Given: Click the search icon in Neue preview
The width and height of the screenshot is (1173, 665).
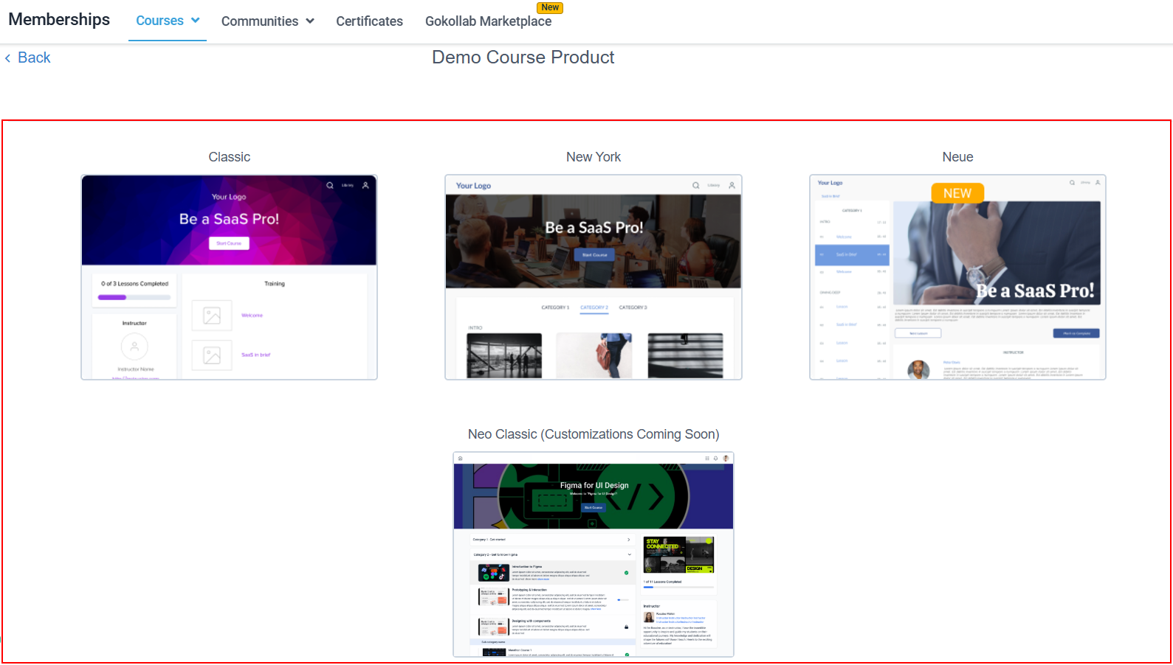Looking at the screenshot, I should point(1072,183).
